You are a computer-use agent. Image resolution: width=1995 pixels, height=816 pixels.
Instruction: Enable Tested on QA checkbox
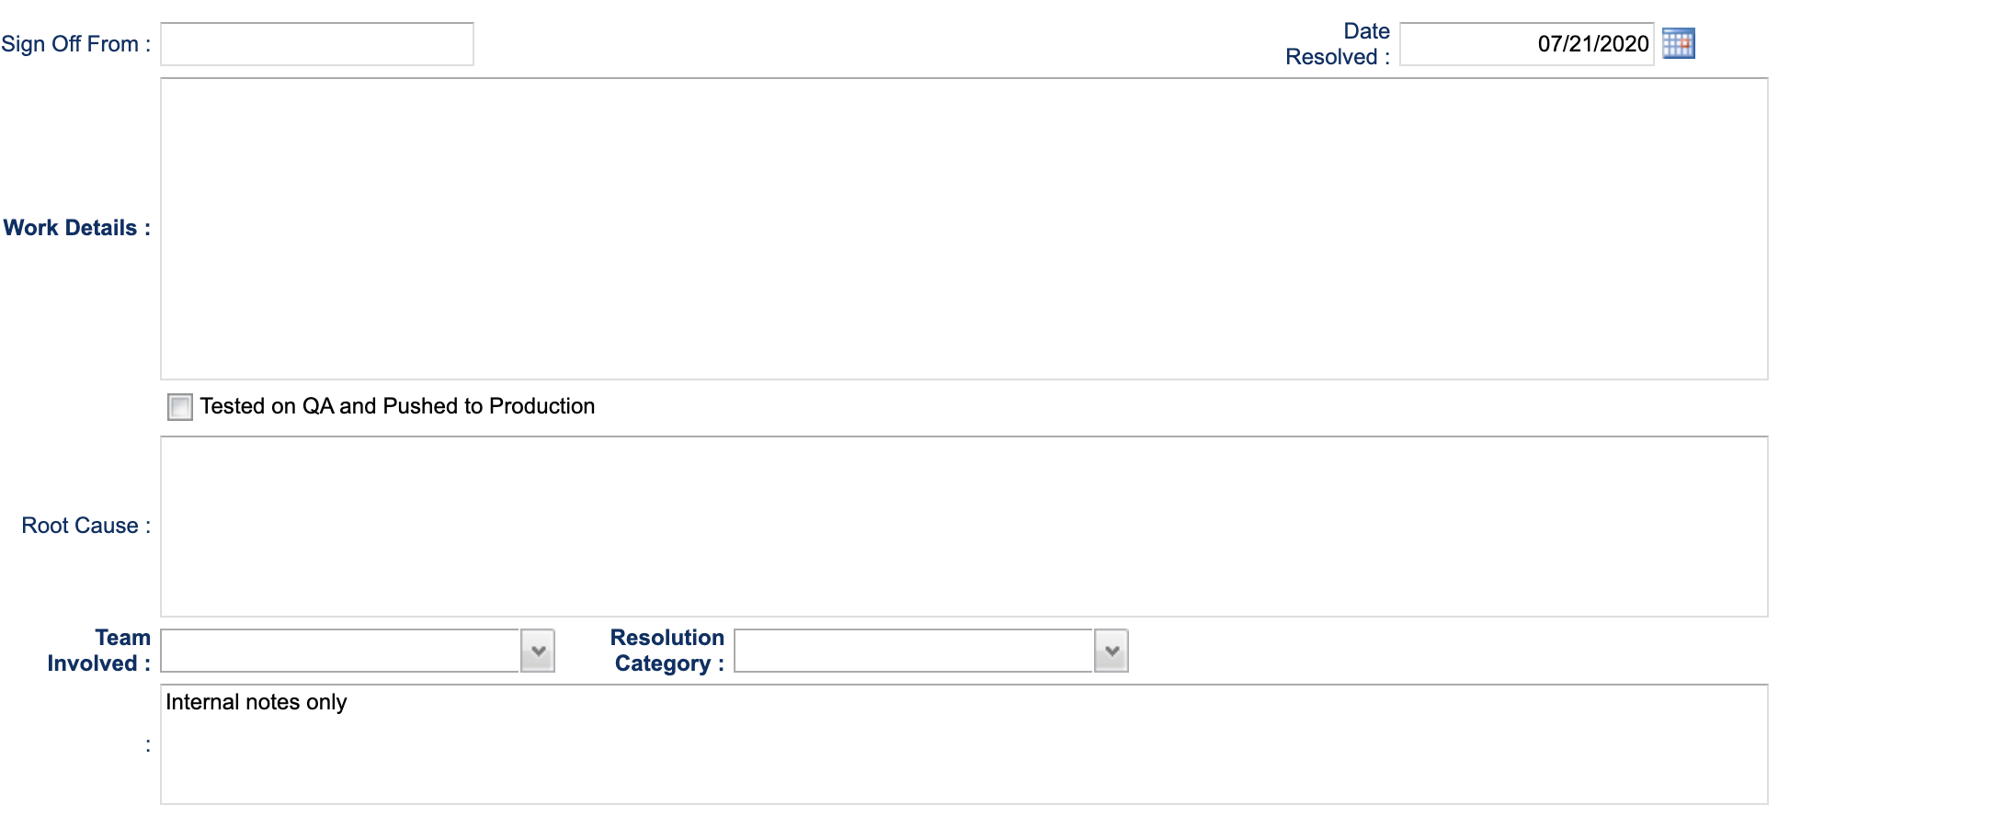coord(180,407)
